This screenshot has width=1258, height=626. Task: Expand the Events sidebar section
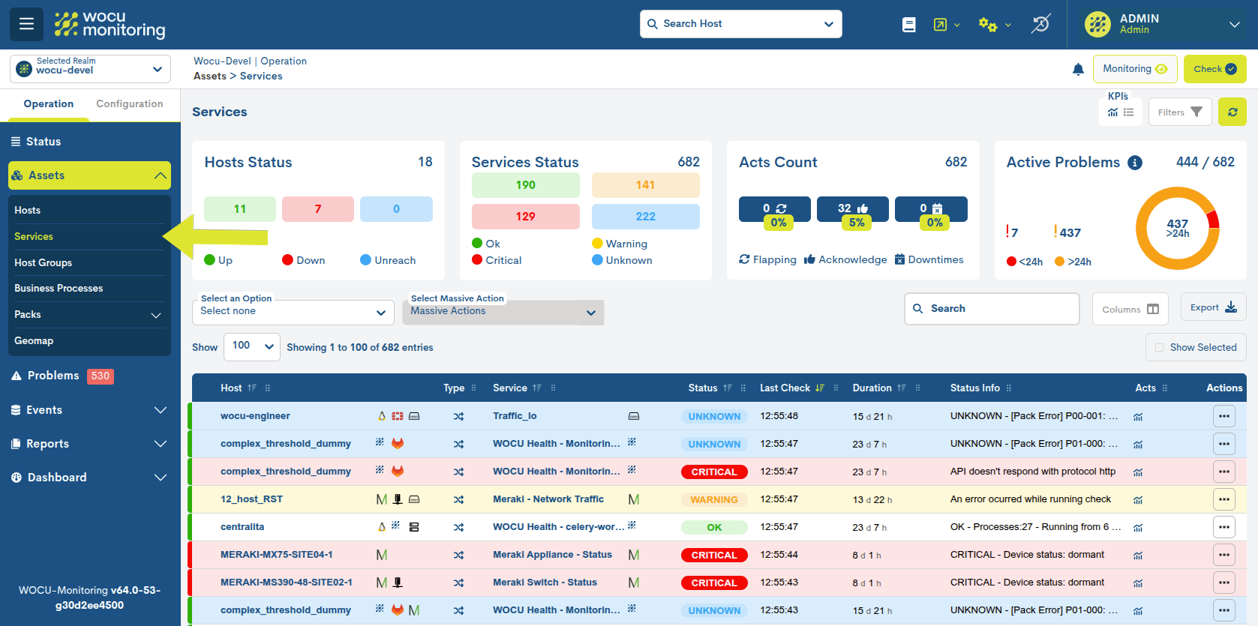[x=90, y=410]
